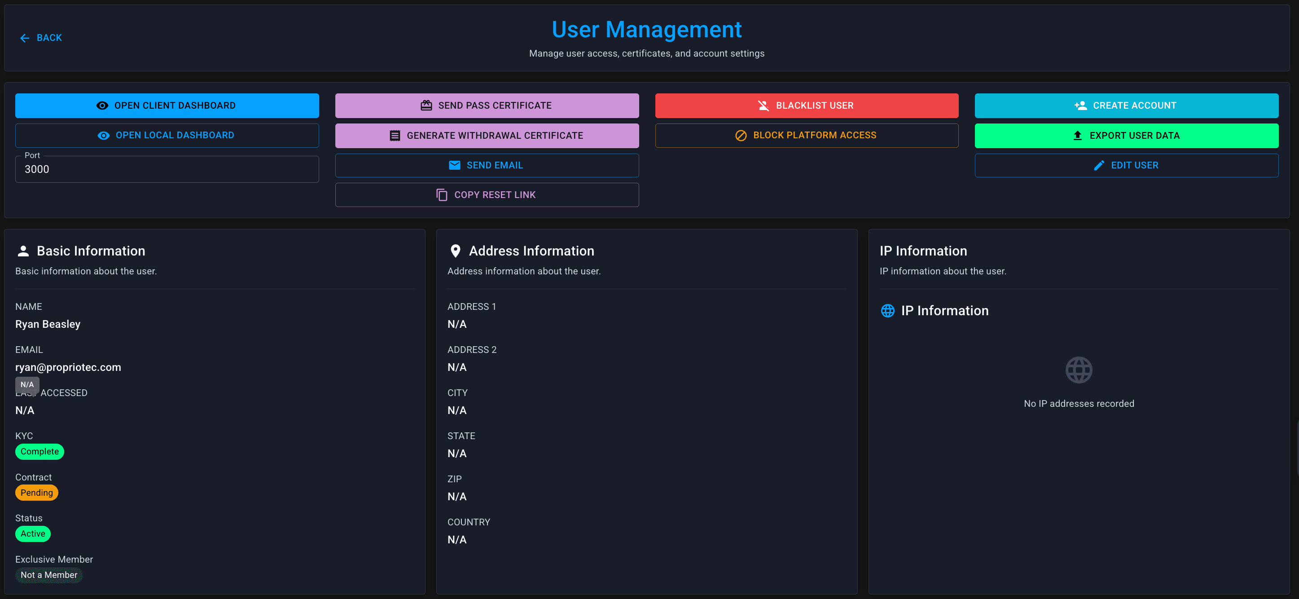The width and height of the screenshot is (1299, 599).
Task: Click the envelope icon on Send Email
Action: (455, 165)
